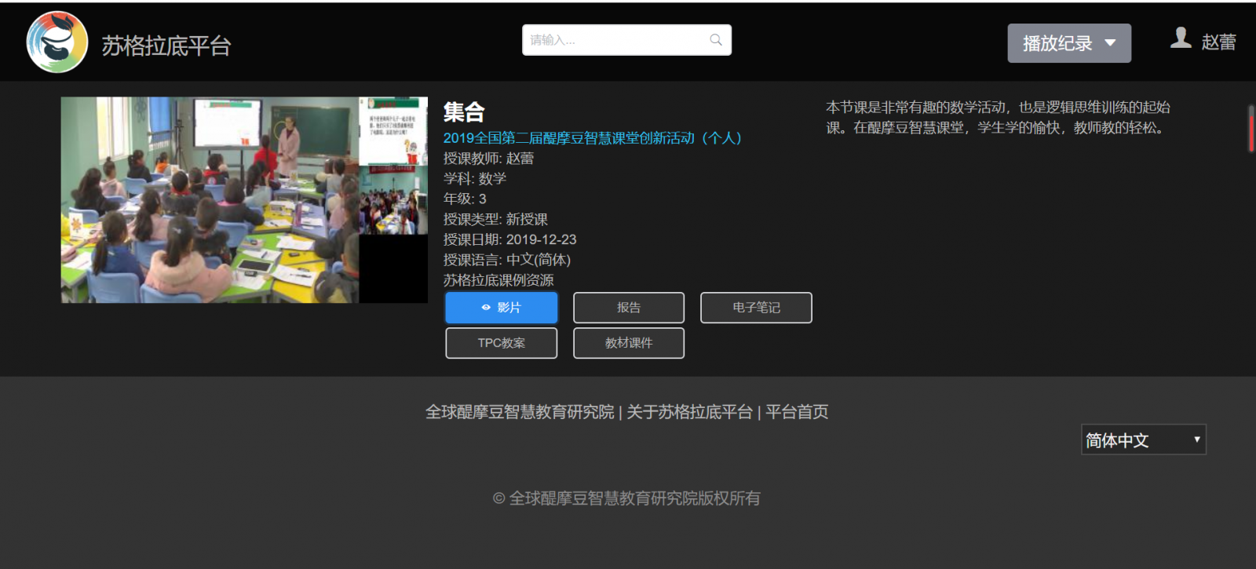Focus the 请输入 search field
Screen dimensions: 1256x569
coord(616,40)
